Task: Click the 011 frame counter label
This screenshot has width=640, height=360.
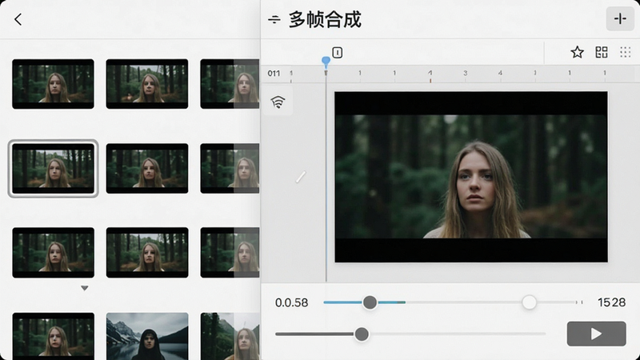Action: tap(274, 74)
